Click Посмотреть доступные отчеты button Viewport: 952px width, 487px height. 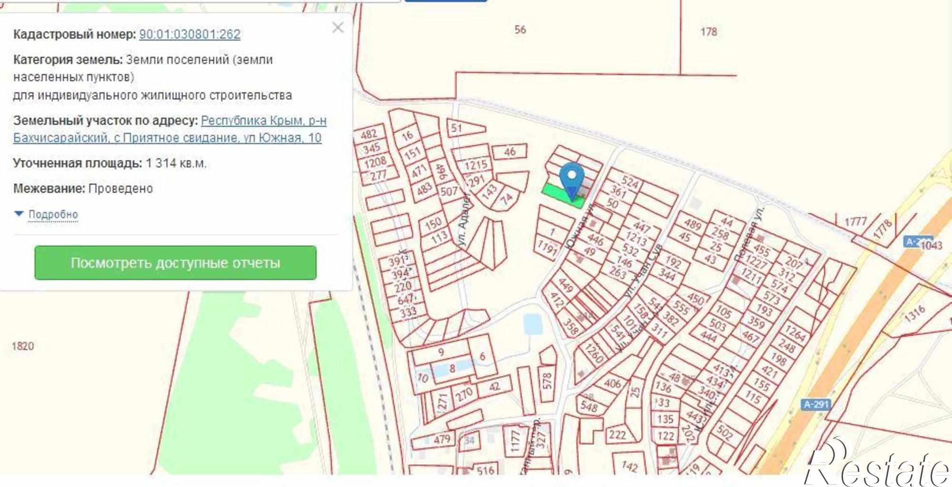[175, 263]
